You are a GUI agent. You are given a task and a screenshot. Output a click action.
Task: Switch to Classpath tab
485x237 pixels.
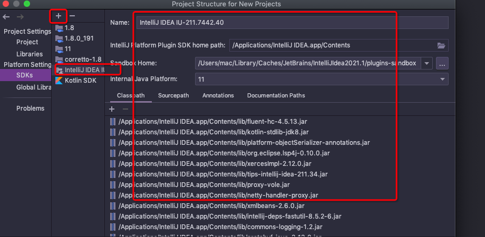point(131,95)
